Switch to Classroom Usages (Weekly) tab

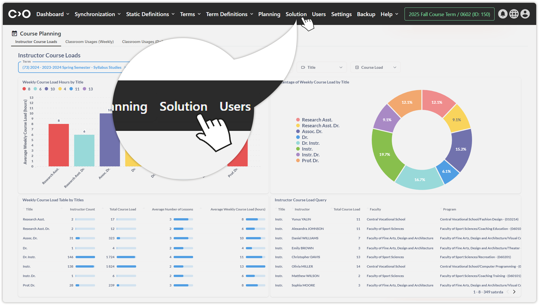[x=89, y=42]
